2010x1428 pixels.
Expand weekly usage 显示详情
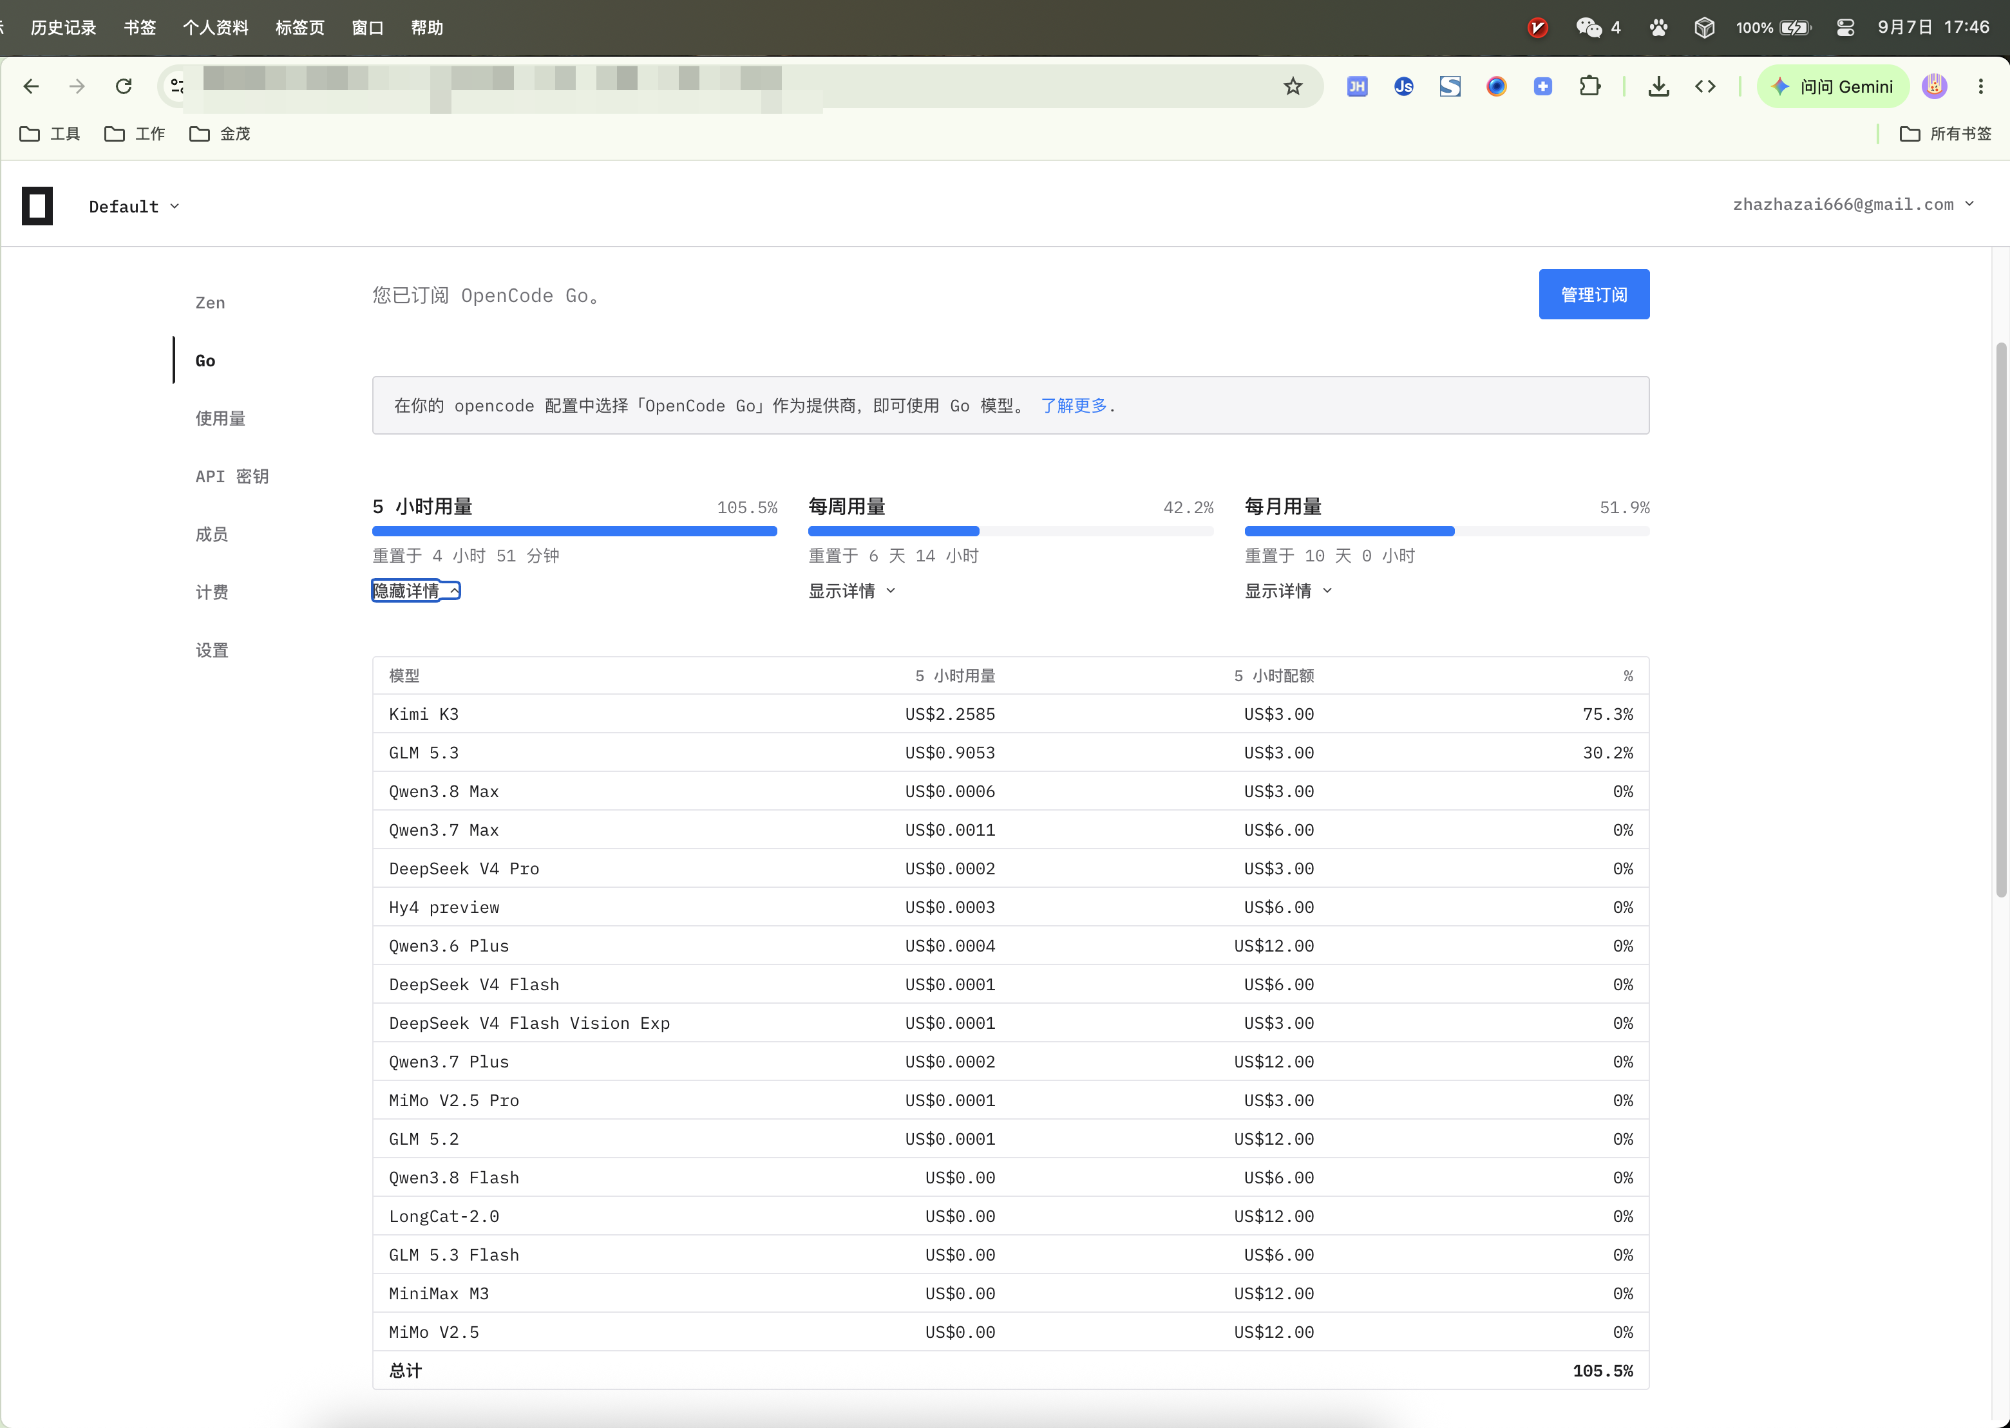(x=851, y=591)
